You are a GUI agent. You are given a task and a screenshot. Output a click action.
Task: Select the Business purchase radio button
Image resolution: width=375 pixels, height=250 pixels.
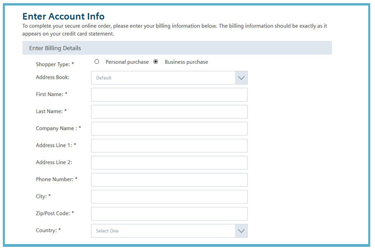tap(156, 61)
